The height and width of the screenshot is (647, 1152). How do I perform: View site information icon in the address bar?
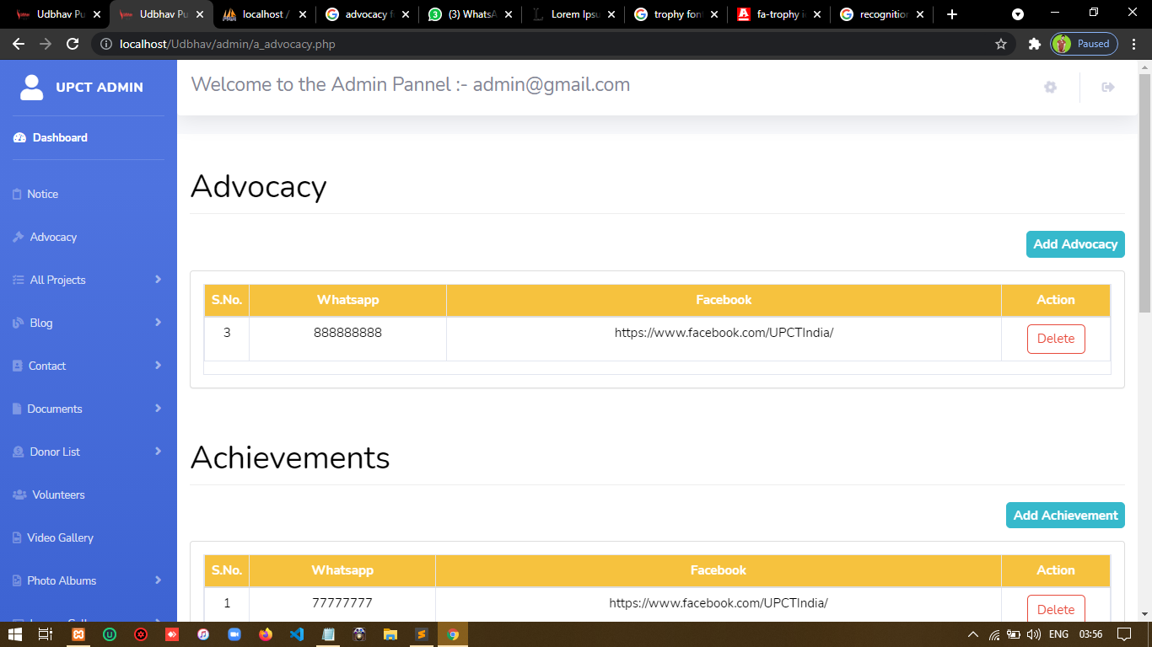click(106, 44)
